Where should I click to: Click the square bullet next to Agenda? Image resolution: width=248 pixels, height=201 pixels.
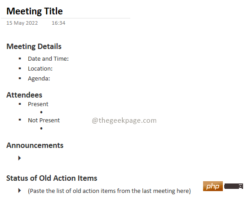tap(20, 78)
